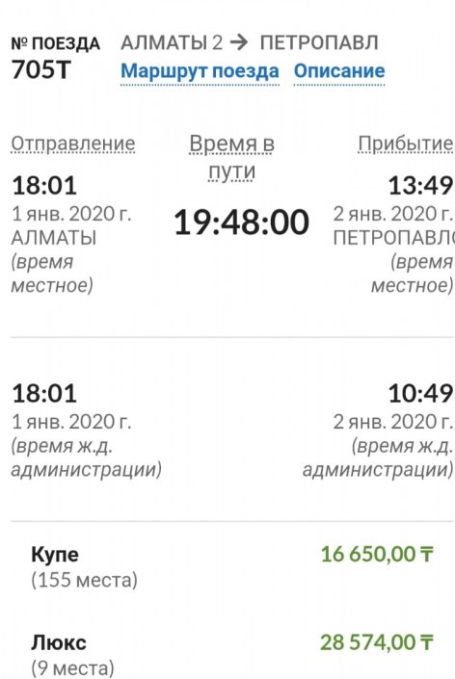
Task: Click railway administration arrival time 10:49
Action: tap(420, 394)
